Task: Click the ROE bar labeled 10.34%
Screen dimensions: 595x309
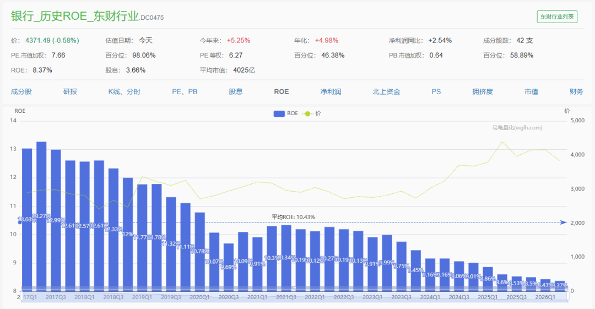Action: tap(286, 258)
